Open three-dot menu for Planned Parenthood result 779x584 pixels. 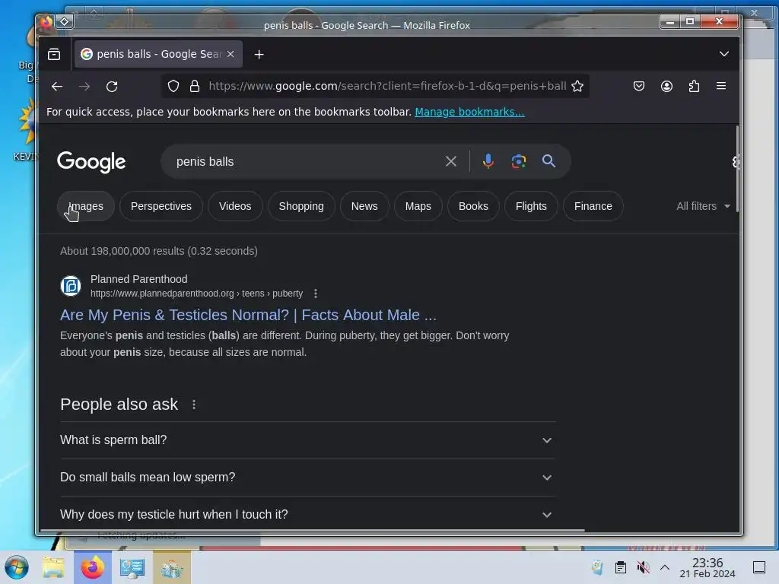pyautogui.click(x=316, y=294)
